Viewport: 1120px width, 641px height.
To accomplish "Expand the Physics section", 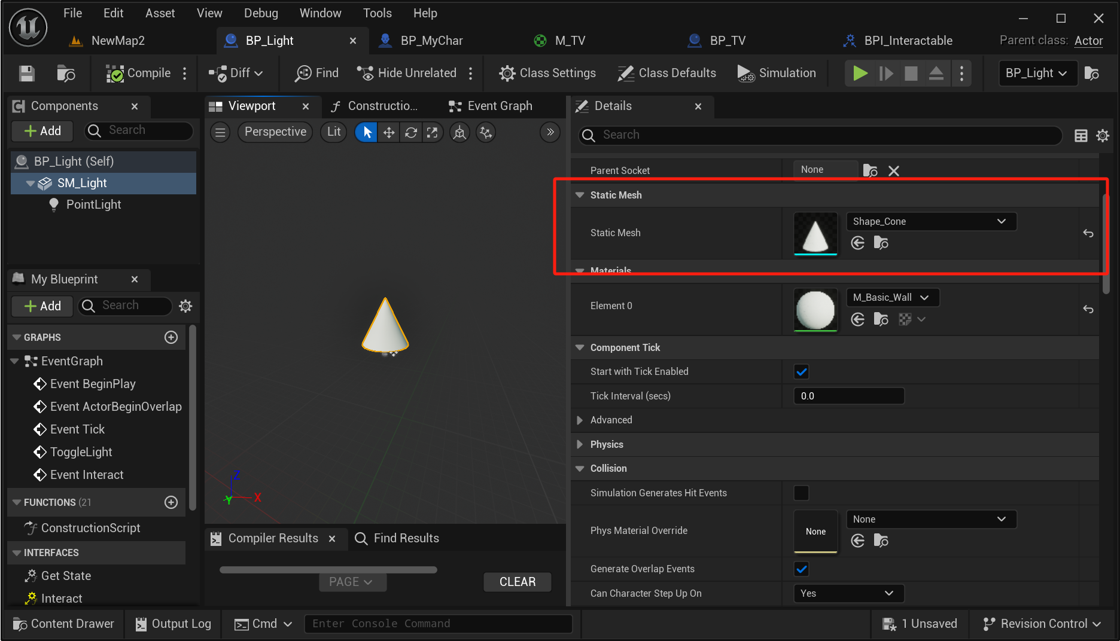I will [579, 444].
